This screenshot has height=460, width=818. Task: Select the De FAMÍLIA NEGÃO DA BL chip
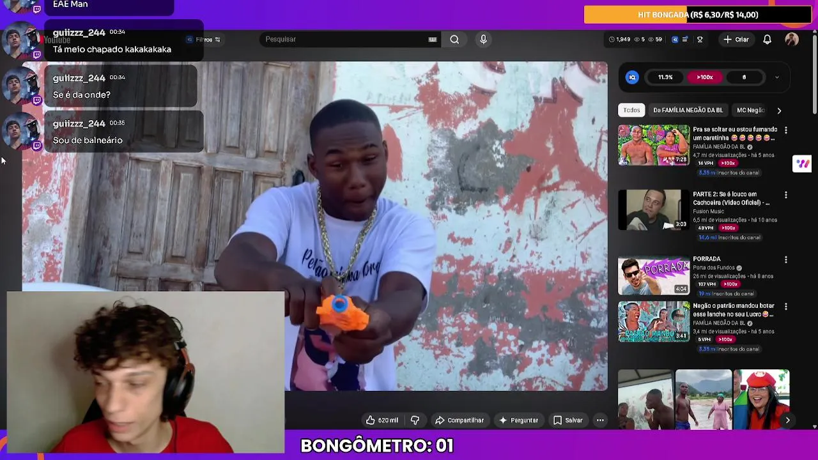(688, 110)
